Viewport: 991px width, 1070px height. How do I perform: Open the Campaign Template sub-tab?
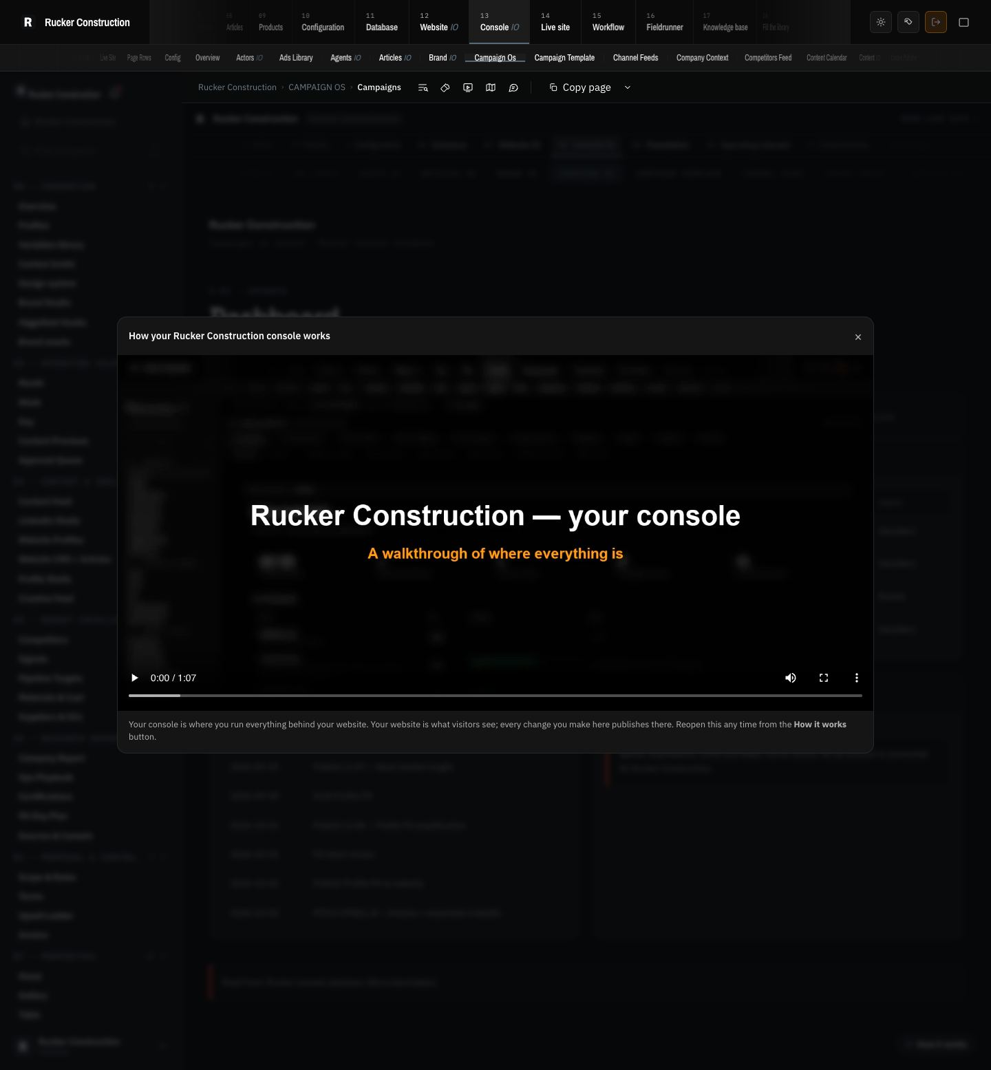click(x=564, y=58)
